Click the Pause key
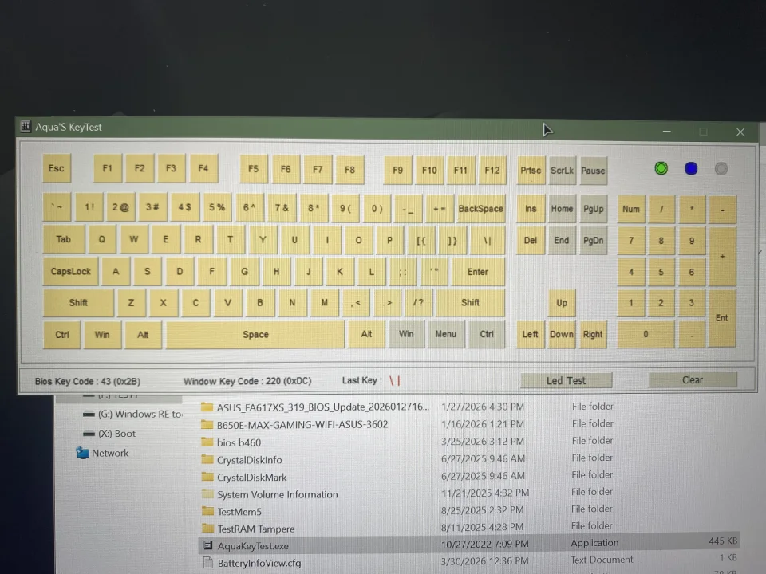The image size is (766, 574). 593,171
